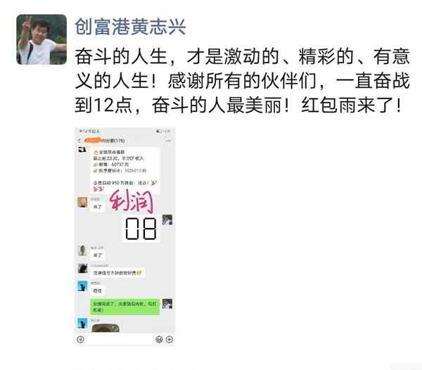Image resolution: width=422 pixels, height=370 pixels.
Task: Tap partial image message at chat bottom
Action: [105, 328]
